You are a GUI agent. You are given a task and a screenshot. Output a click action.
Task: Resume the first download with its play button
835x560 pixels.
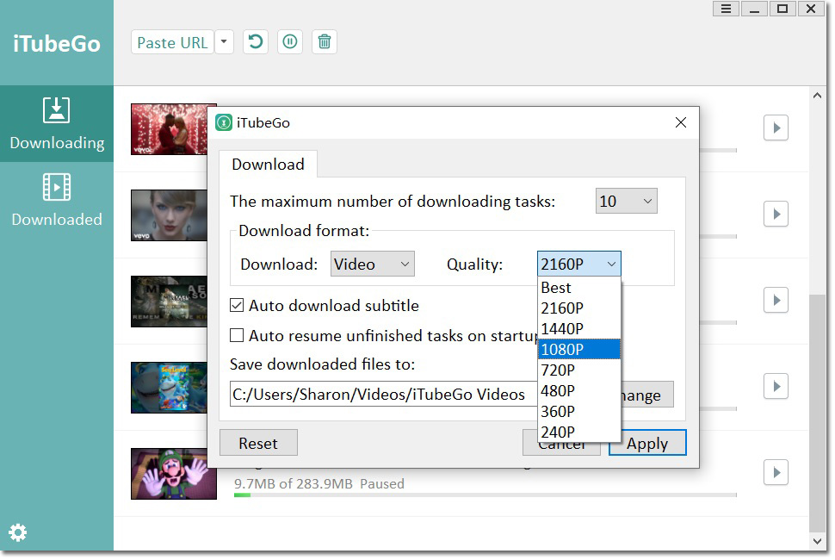pos(776,128)
